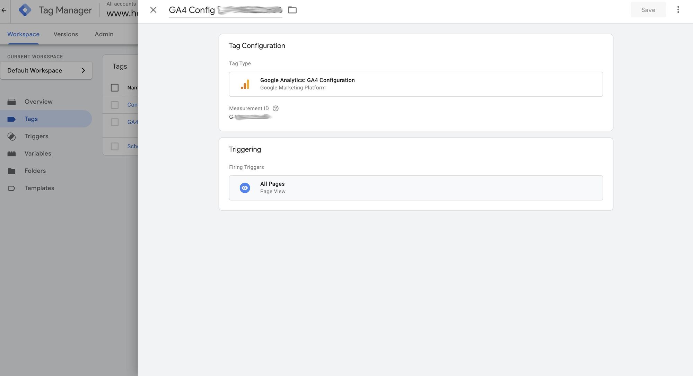Open Folders in the sidebar

point(46,171)
